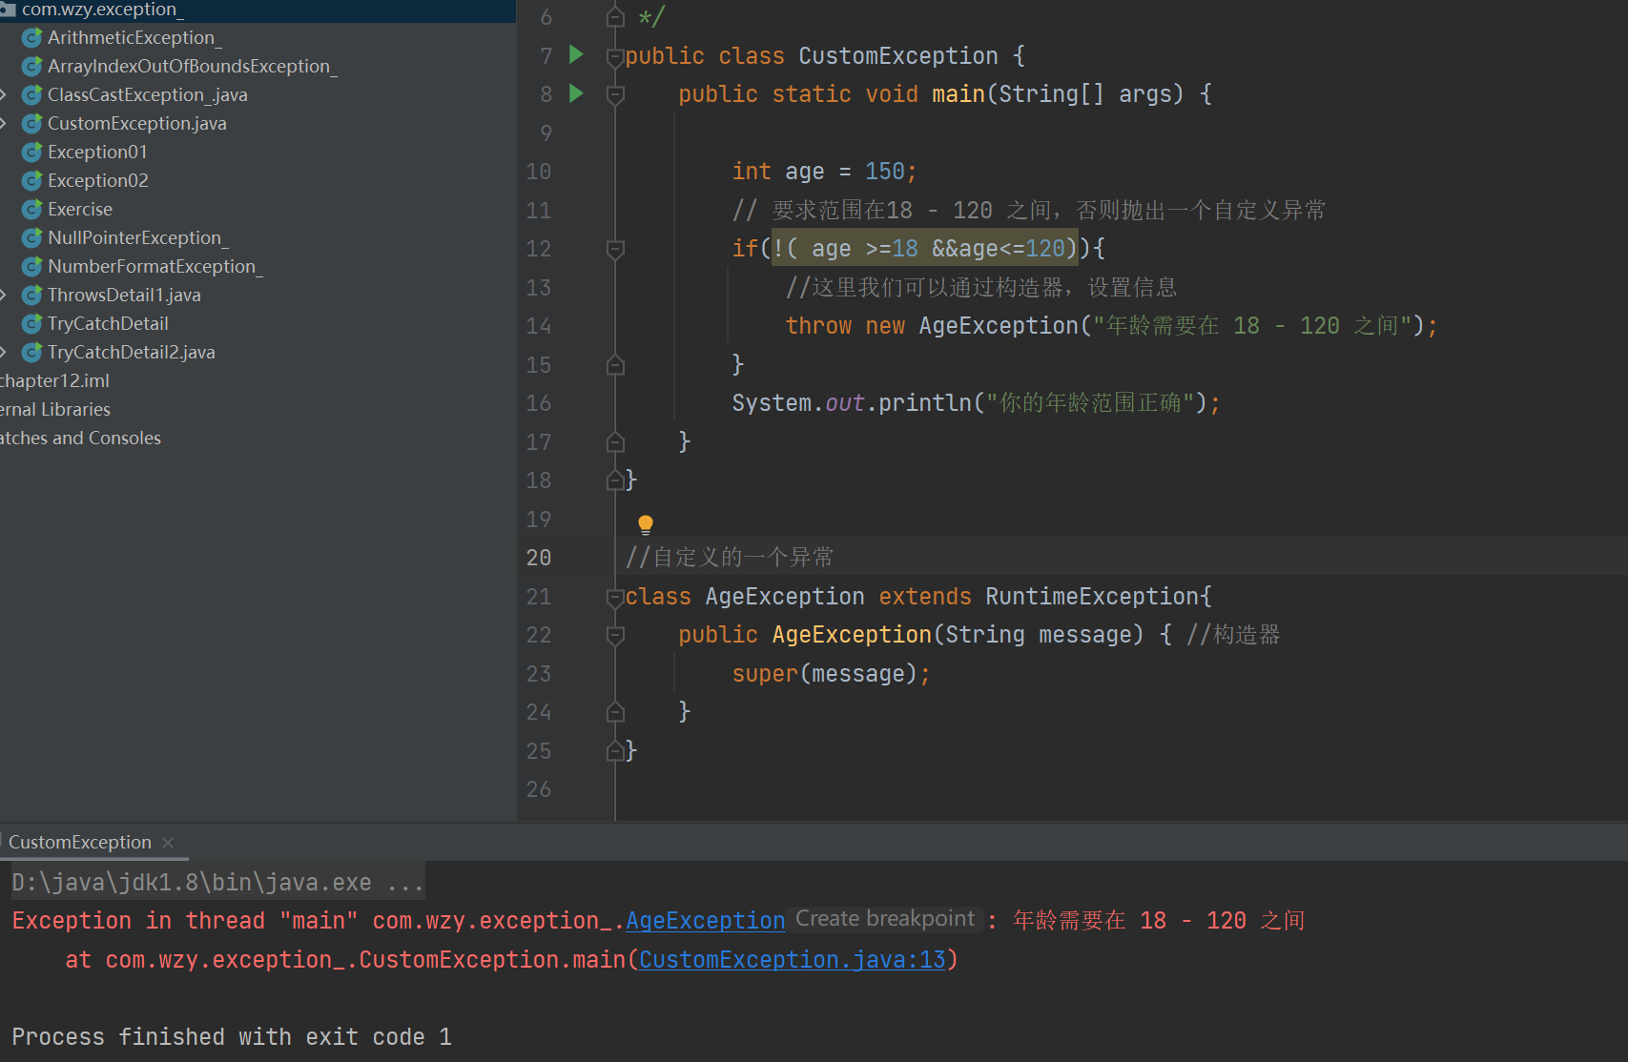Select ArrayIndexOutOfBoundsException_ in project tree
Image resolution: width=1628 pixels, height=1062 pixels.
coord(193,67)
